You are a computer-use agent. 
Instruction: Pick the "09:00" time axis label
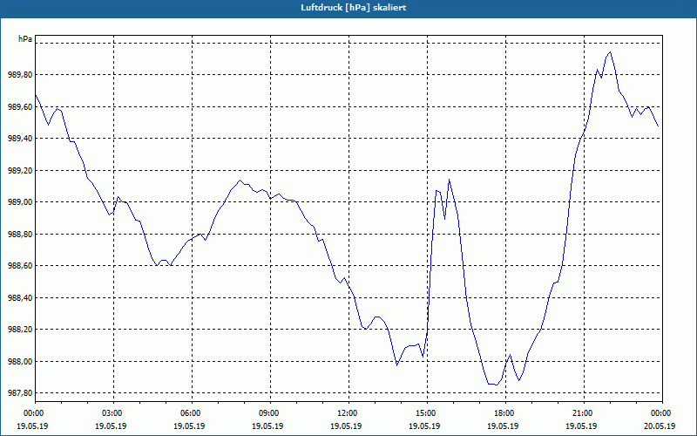click(x=267, y=413)
